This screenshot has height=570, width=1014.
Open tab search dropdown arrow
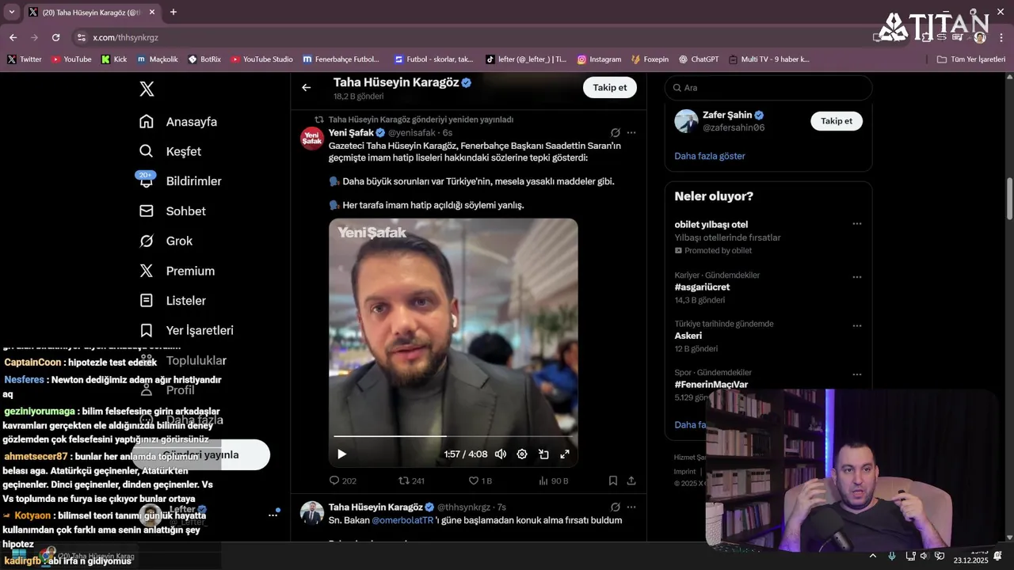[11, 12]
